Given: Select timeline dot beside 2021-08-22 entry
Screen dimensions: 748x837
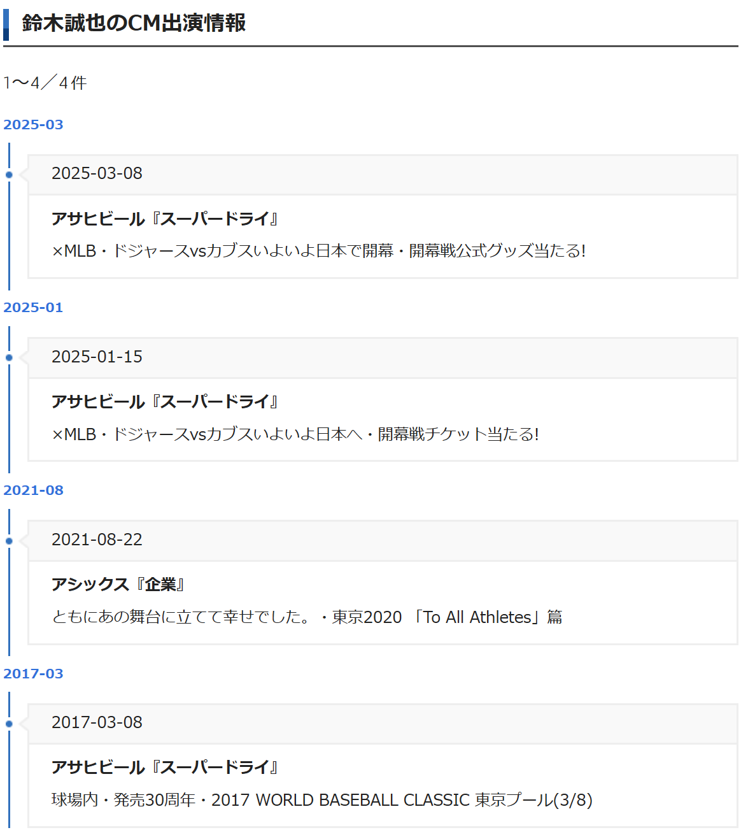Looking at the screenshot, I should coord(9,541).
